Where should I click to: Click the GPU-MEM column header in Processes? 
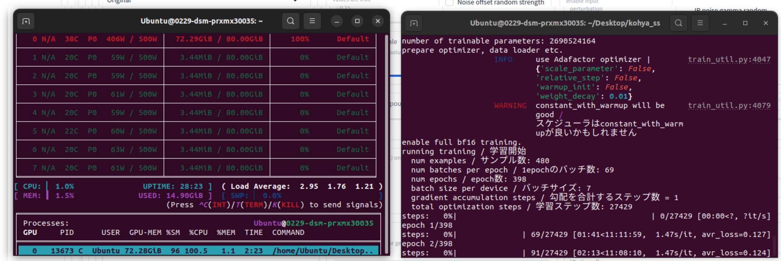tap(145, 232)
